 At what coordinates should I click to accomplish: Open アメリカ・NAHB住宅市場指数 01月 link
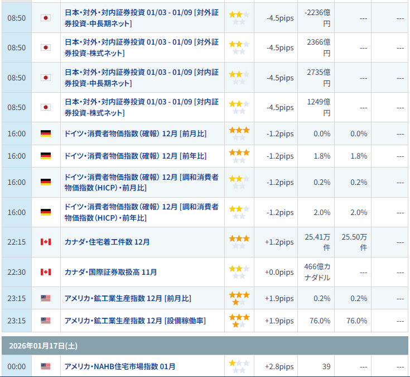[x=120, y=366]
